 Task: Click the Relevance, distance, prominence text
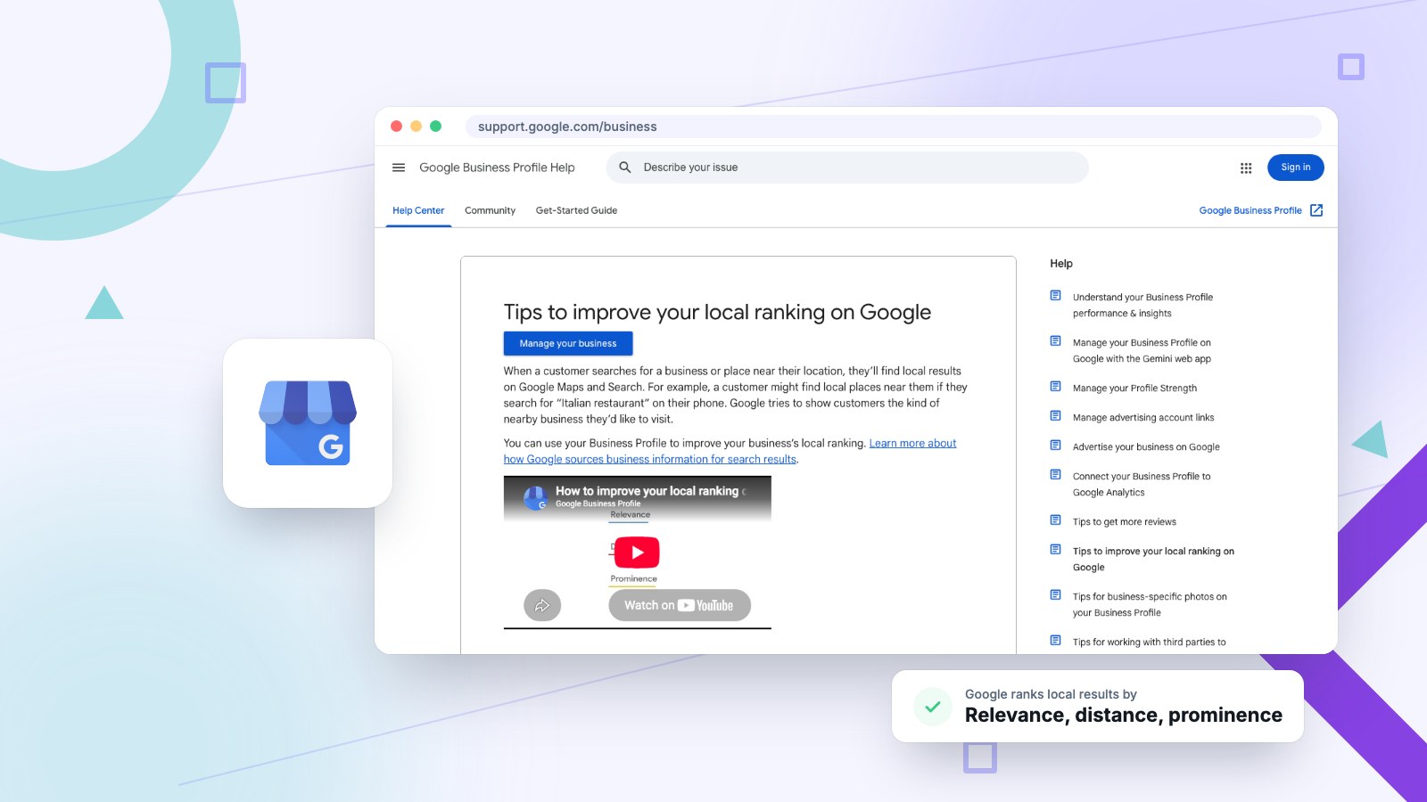[x=1124, y=716]
